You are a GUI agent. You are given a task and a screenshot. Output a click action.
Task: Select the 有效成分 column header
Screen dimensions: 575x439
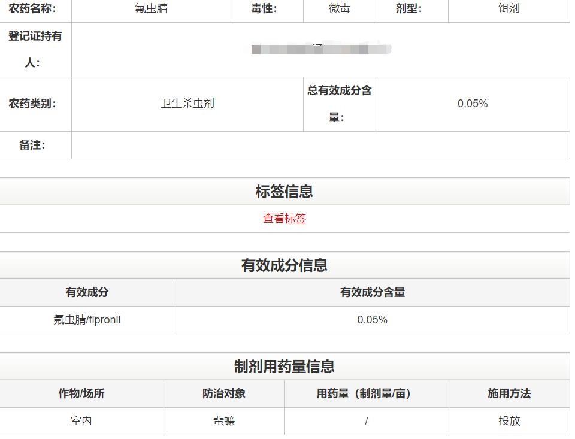coord(87,292)
